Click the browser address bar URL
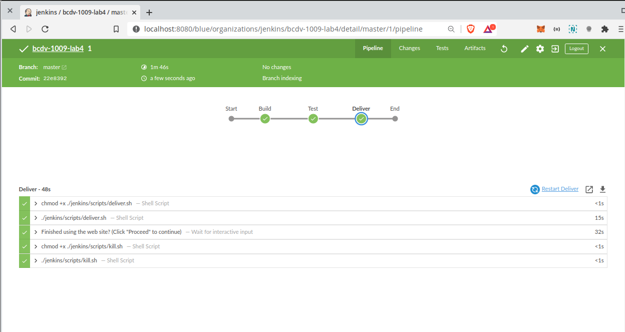 point(283,29)
